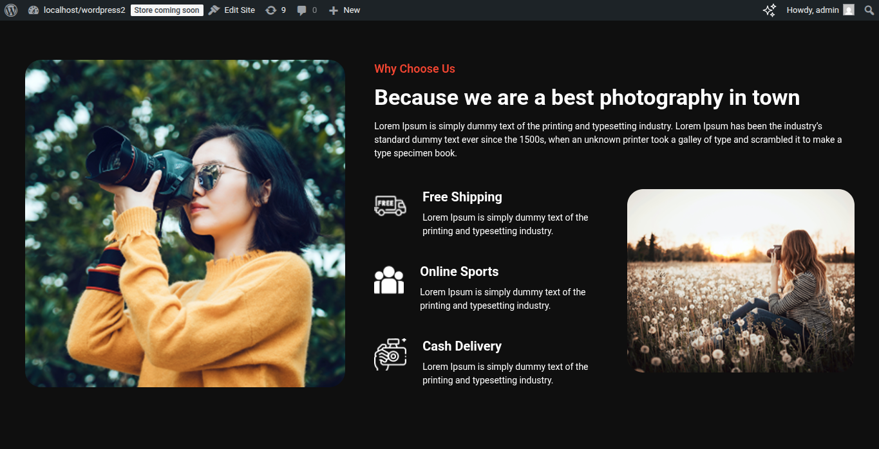Click the Why Choose Us subtitle
This screenshot has width=879, height=449.
pos(415,69)
